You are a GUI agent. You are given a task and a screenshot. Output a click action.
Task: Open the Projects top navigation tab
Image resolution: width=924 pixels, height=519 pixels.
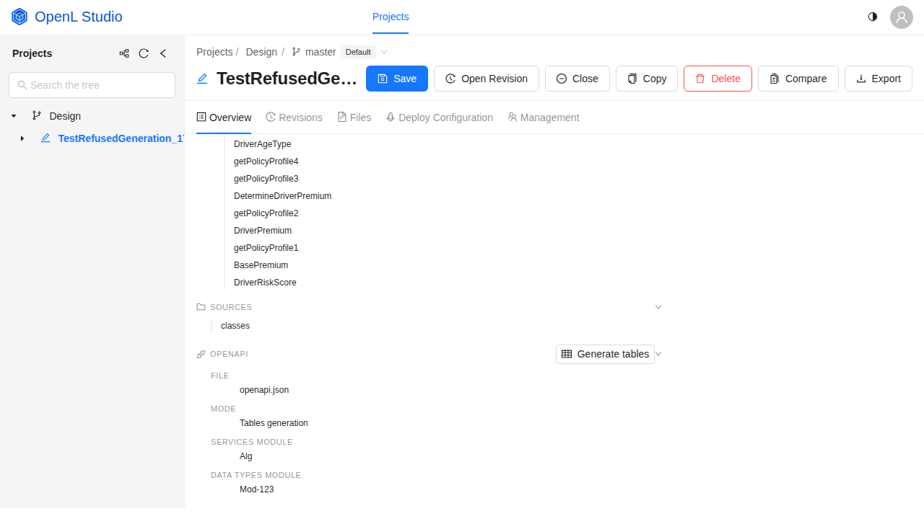tap(391, 17)
